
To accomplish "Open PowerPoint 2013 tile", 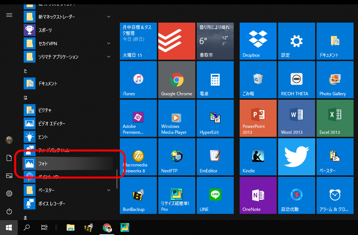I will pos(258,118).
